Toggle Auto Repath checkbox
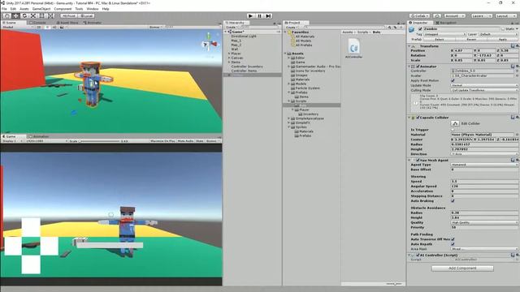Viewport: 520px width, 292px height. pos(453,244)
